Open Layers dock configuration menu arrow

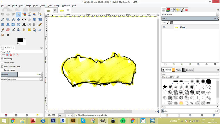pos(218,10)
